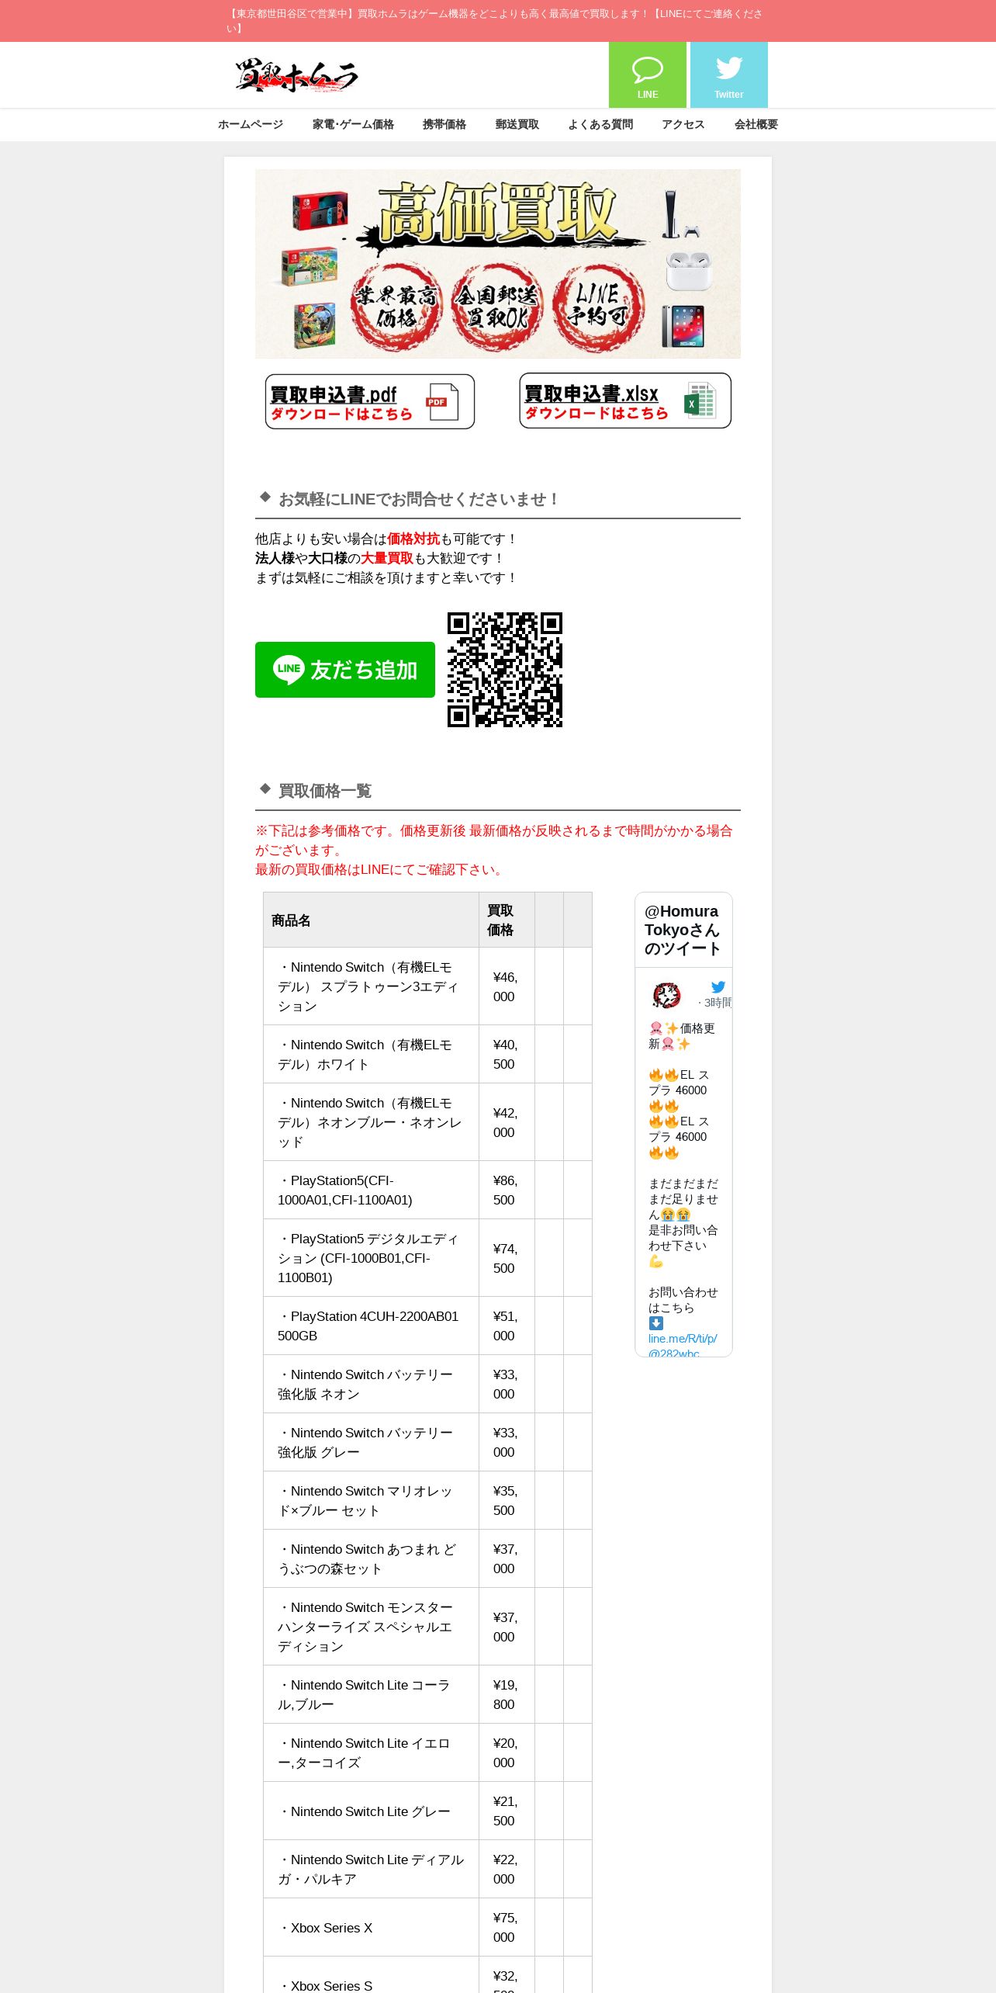Click Nintendo Switch Lite コーラル,ブルー row

(427, 1694)
